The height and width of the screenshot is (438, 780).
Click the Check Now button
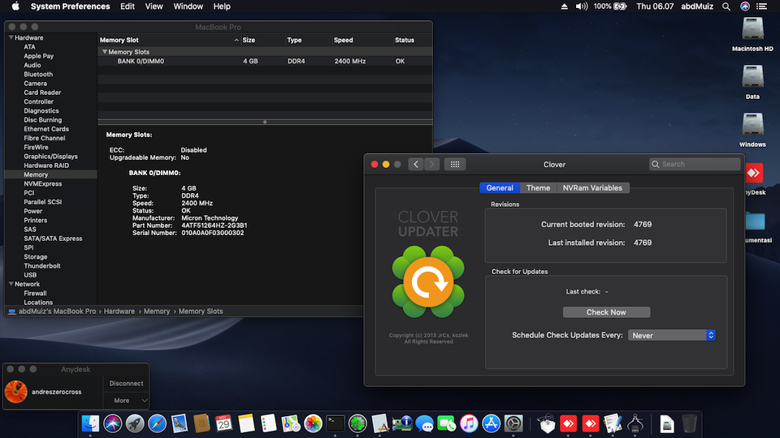(606, 311)
